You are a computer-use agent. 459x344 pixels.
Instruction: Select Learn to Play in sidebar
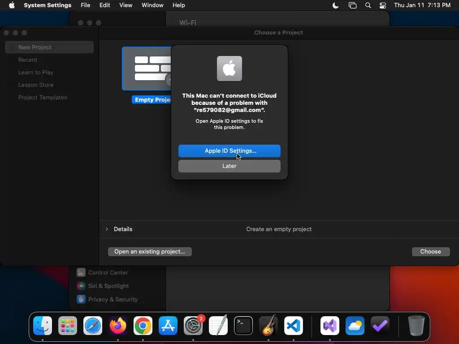pos(36,72)
